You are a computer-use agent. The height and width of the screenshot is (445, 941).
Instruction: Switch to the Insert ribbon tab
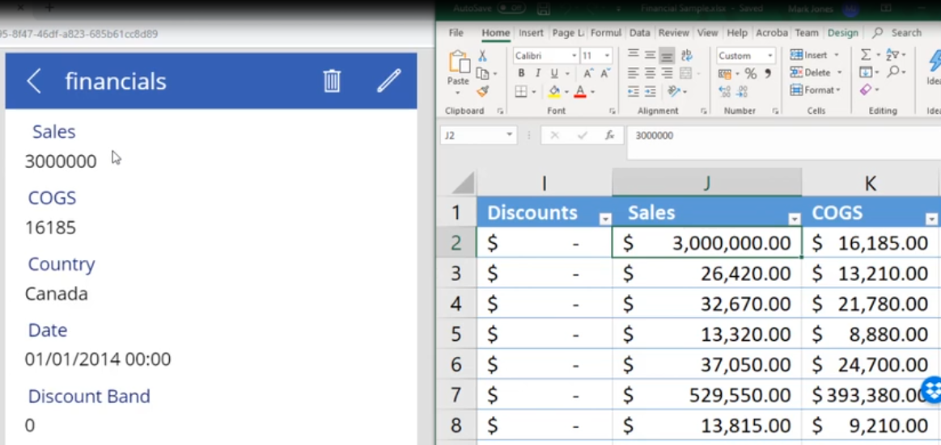point(531,33)
